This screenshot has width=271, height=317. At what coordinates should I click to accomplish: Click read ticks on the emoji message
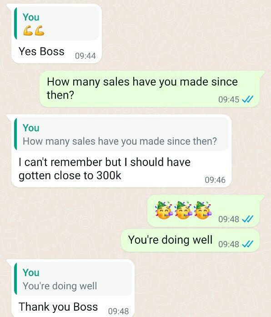pyautogui.click(x=247, y=219)
